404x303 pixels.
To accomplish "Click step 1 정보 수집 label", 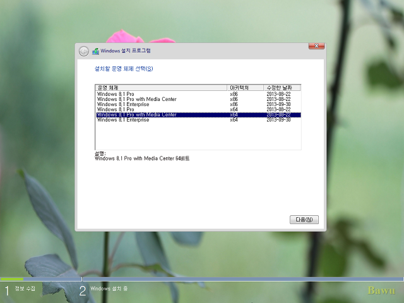I will click(25, 288).
